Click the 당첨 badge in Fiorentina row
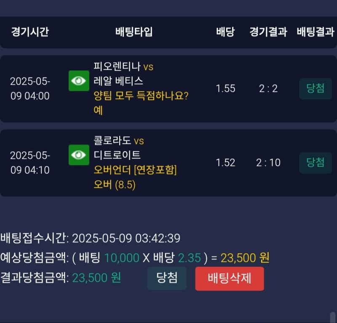 (316, 89)
